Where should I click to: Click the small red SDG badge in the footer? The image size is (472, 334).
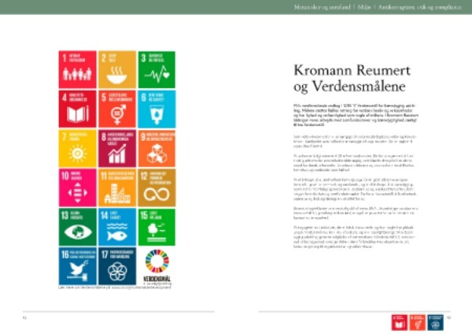[399, 321]
